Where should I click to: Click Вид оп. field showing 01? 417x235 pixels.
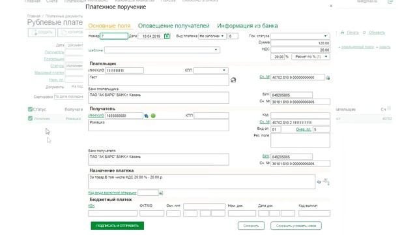[276, 129]
